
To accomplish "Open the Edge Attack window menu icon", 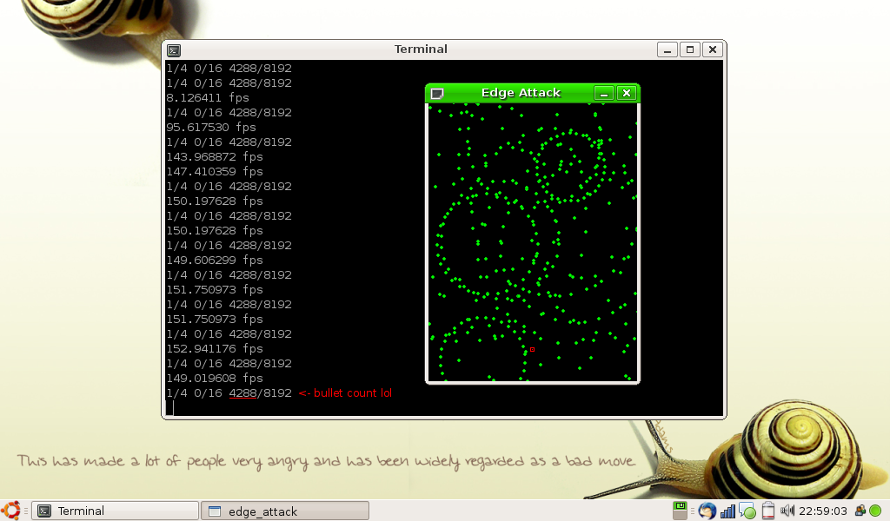I will pos(437,93).
